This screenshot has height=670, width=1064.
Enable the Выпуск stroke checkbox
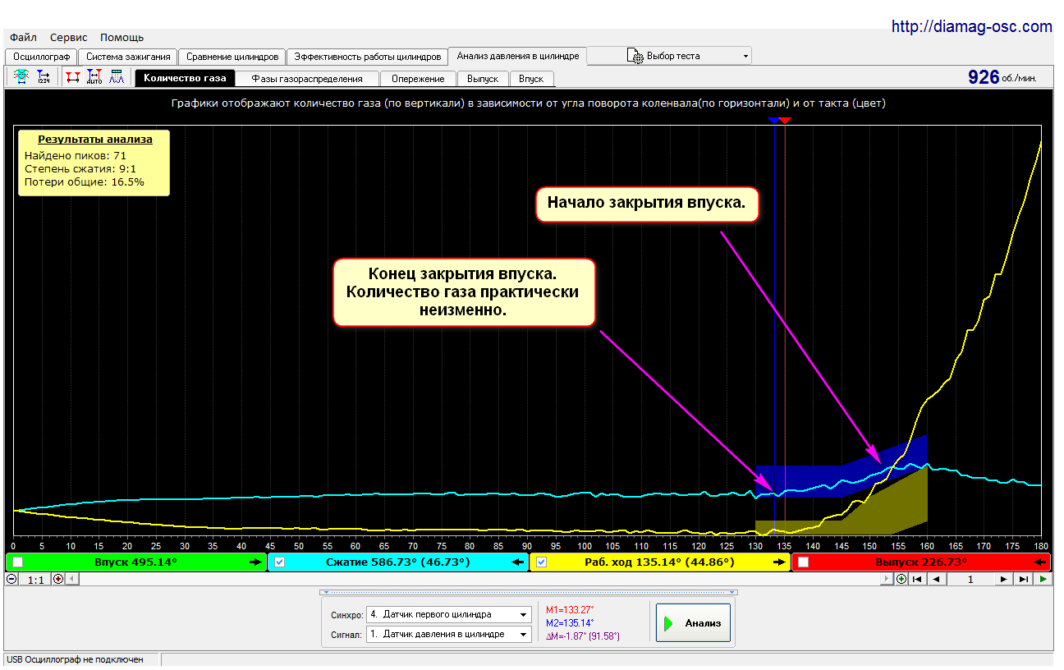point(804,562)
